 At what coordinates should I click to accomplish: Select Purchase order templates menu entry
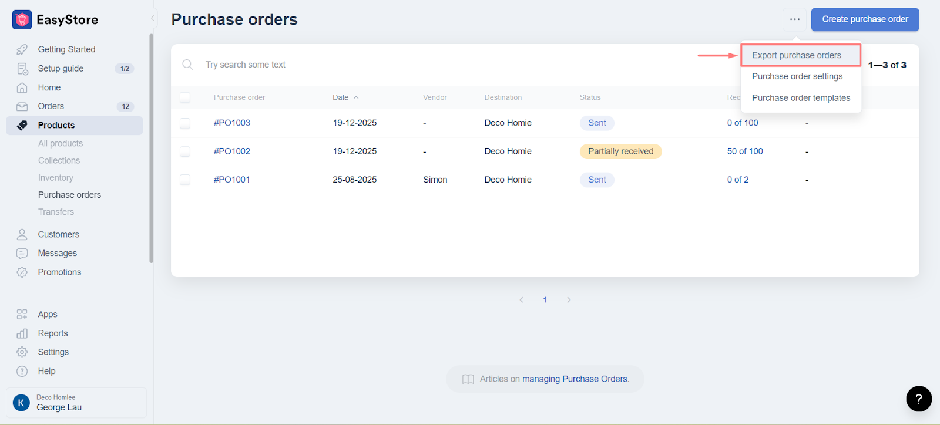pos(801,98)
